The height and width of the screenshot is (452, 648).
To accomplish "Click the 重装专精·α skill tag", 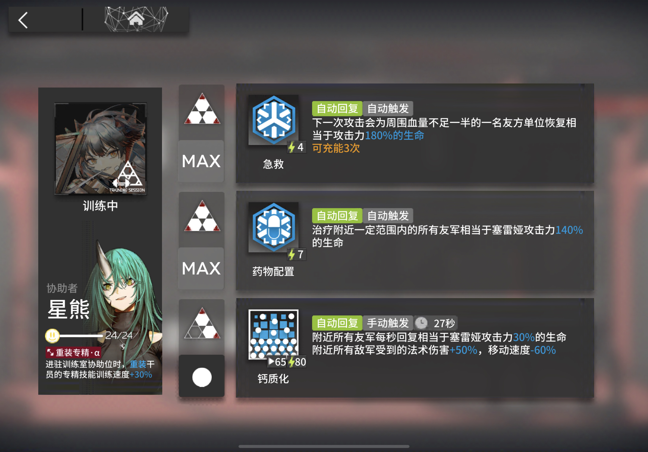I will [x=73, y=353].
